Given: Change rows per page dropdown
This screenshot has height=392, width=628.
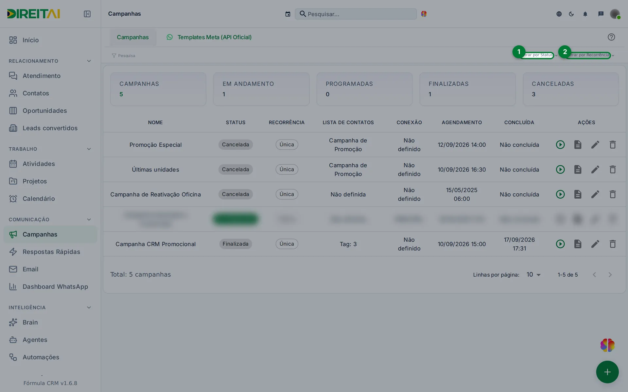Looking at the screenshot, I should pyautogui.click(x=533, y=274).
